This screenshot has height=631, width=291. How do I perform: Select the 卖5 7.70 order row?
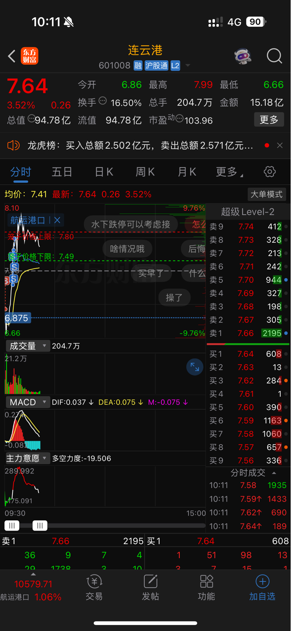[248, 280]
